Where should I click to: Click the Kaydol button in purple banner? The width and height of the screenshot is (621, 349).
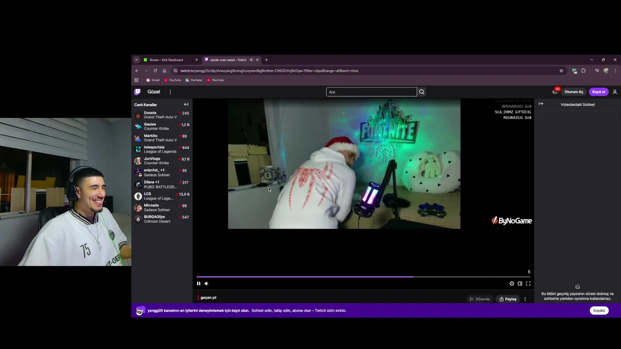pos(599,310)
